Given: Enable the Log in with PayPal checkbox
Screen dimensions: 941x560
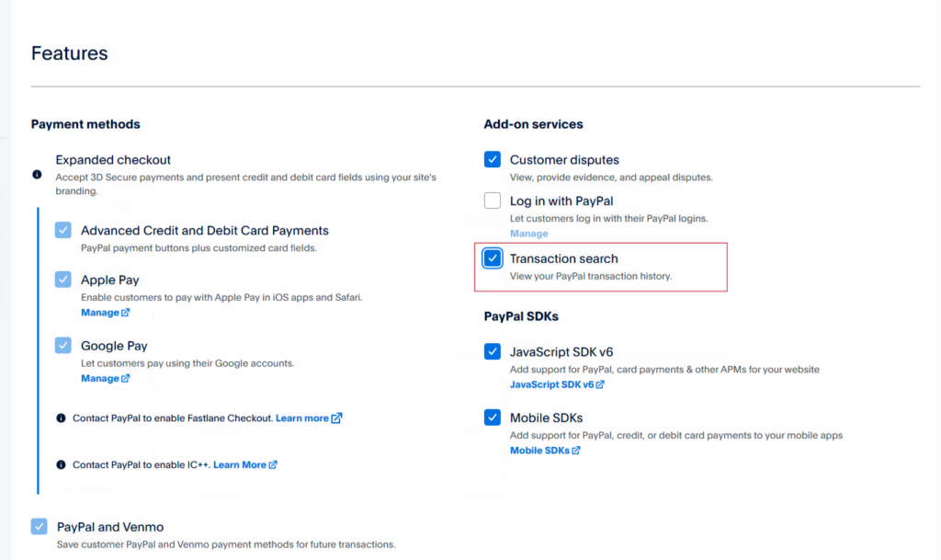Looking at the screenshot, I should [x=493, y=200].
